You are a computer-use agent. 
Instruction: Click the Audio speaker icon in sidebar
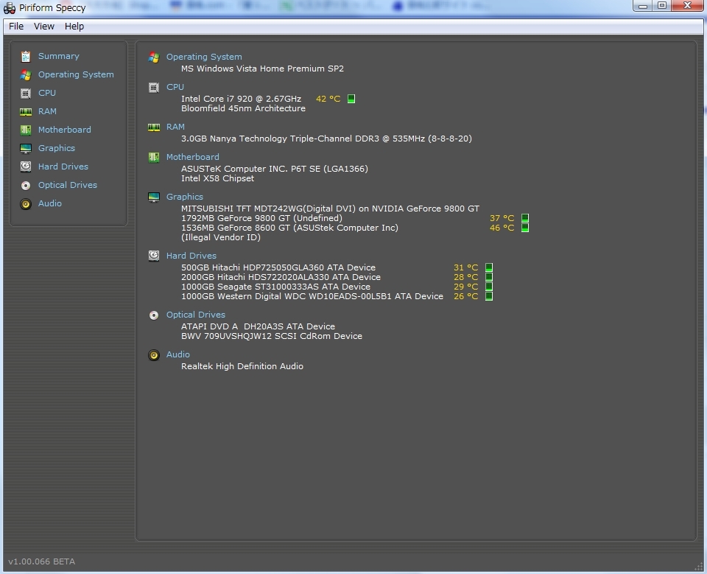coord(26,204)
